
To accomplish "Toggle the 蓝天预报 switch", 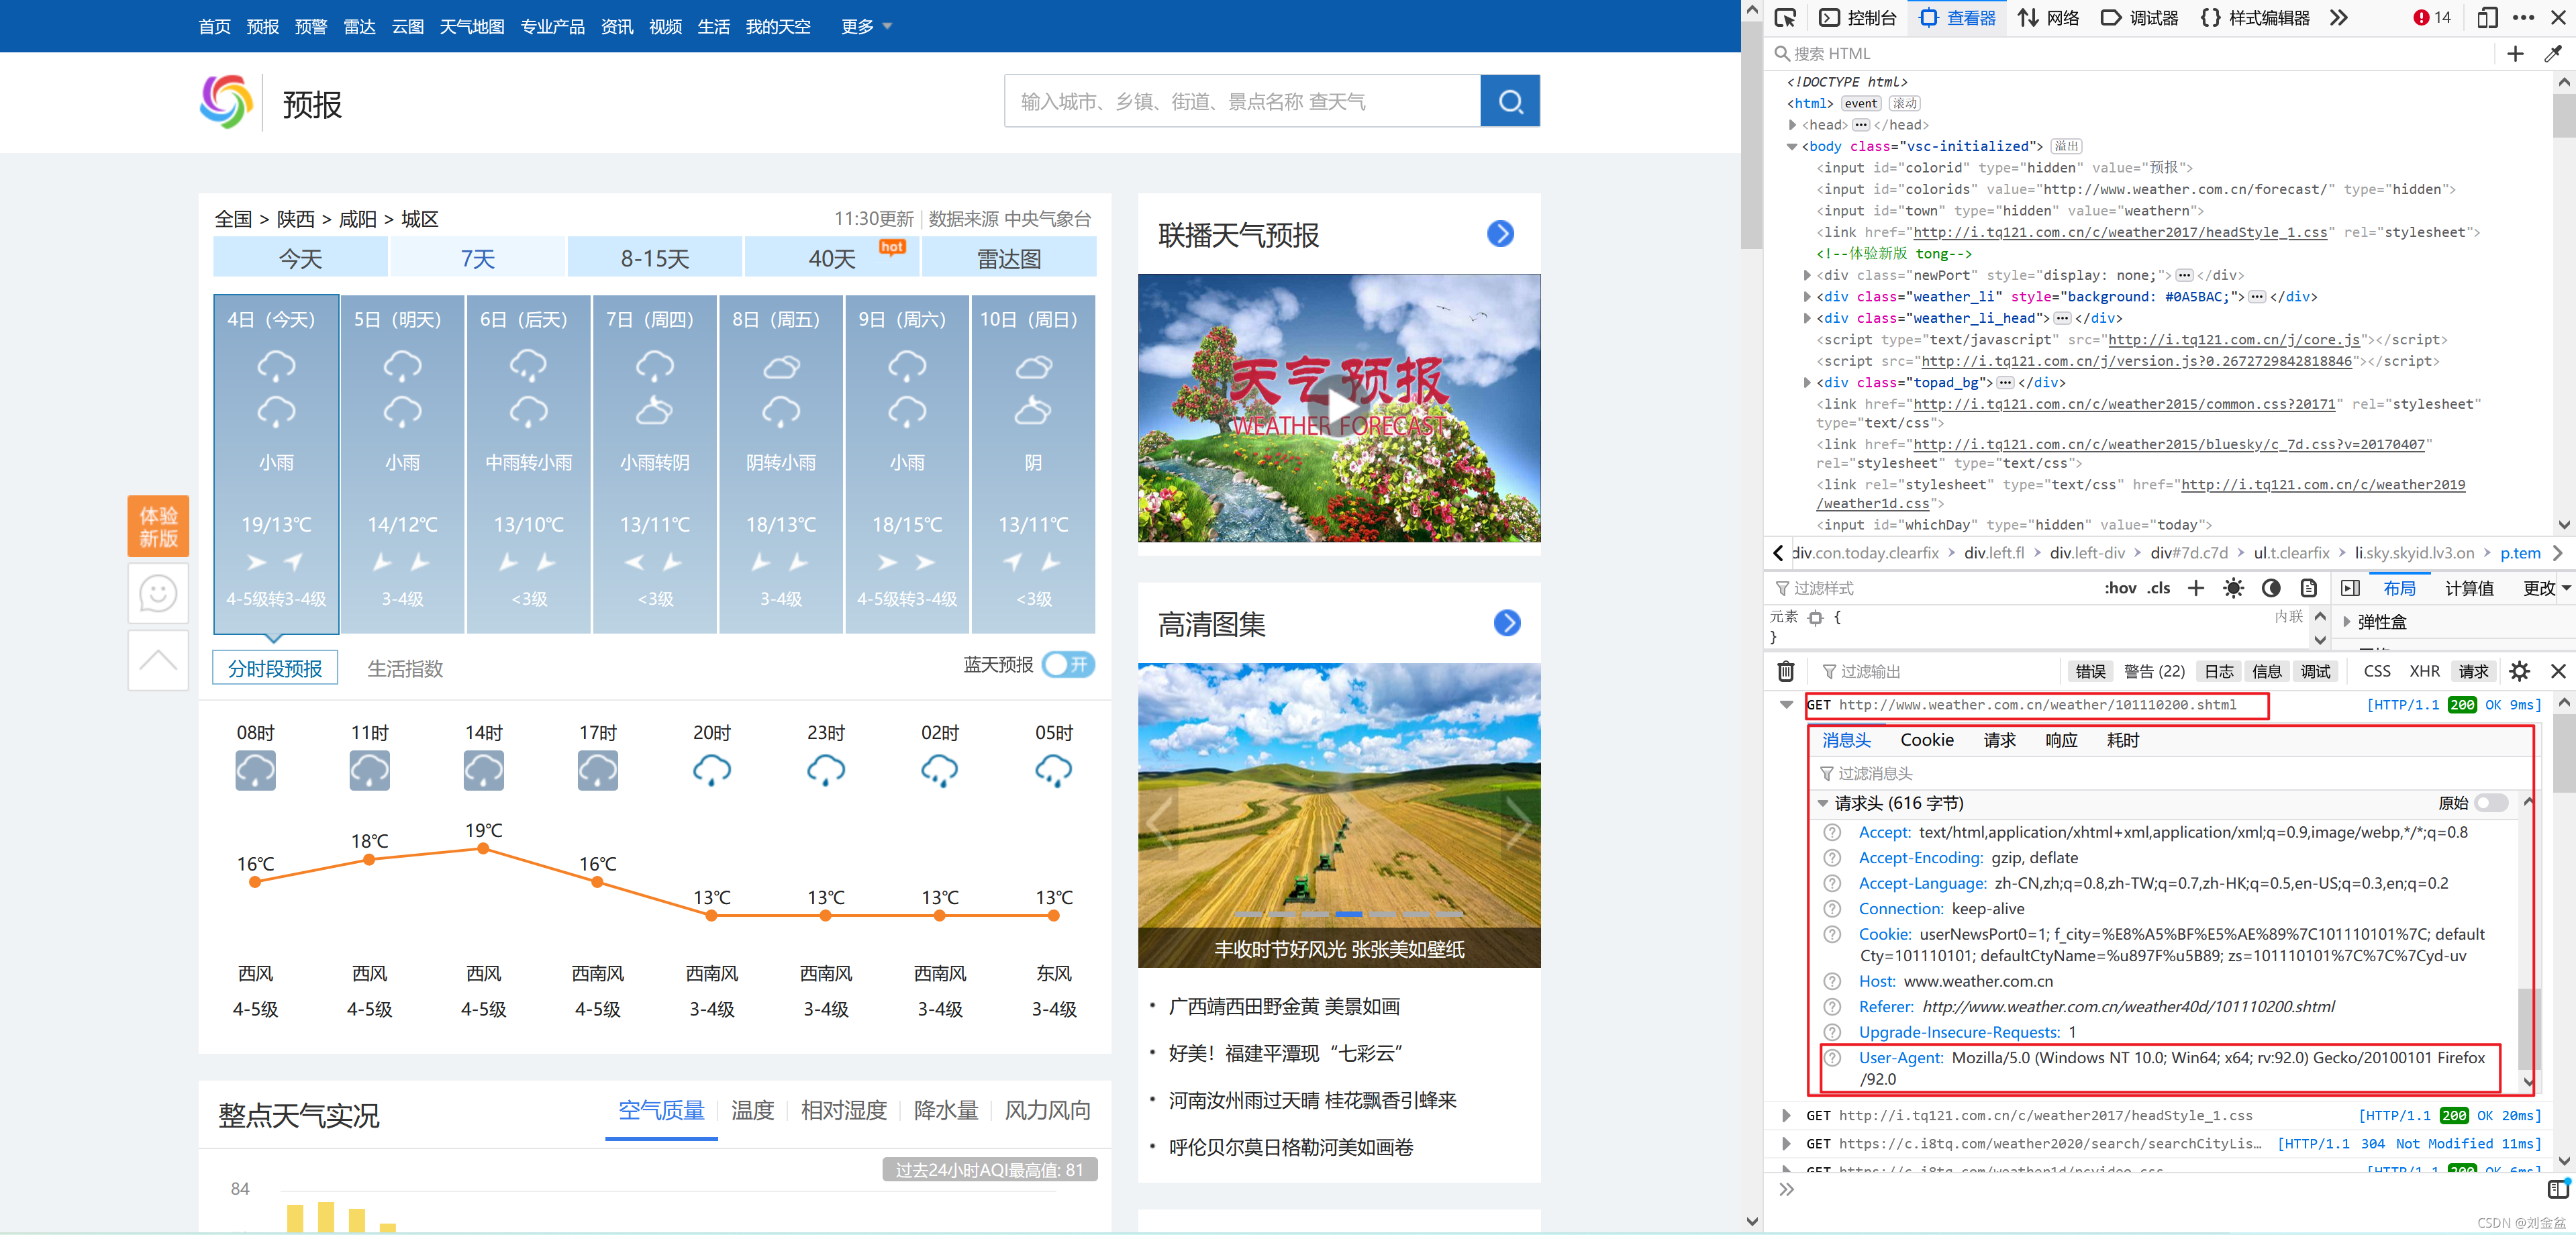I will click(x=1068, y=664).
